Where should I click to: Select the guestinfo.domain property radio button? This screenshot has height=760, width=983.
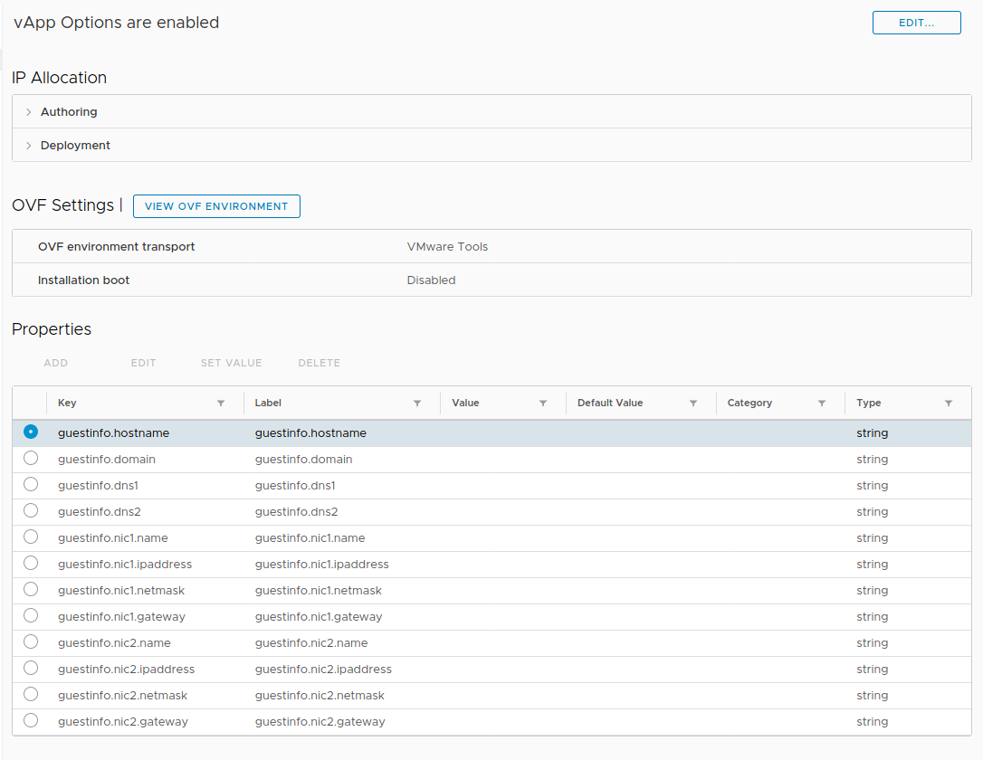[x=30, y=459]
